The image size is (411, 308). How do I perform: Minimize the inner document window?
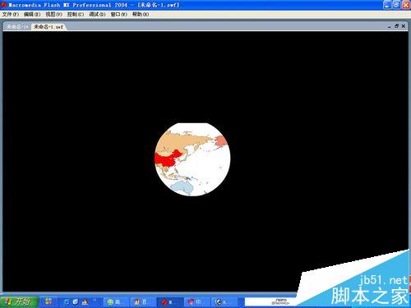(x=389, y=26)
